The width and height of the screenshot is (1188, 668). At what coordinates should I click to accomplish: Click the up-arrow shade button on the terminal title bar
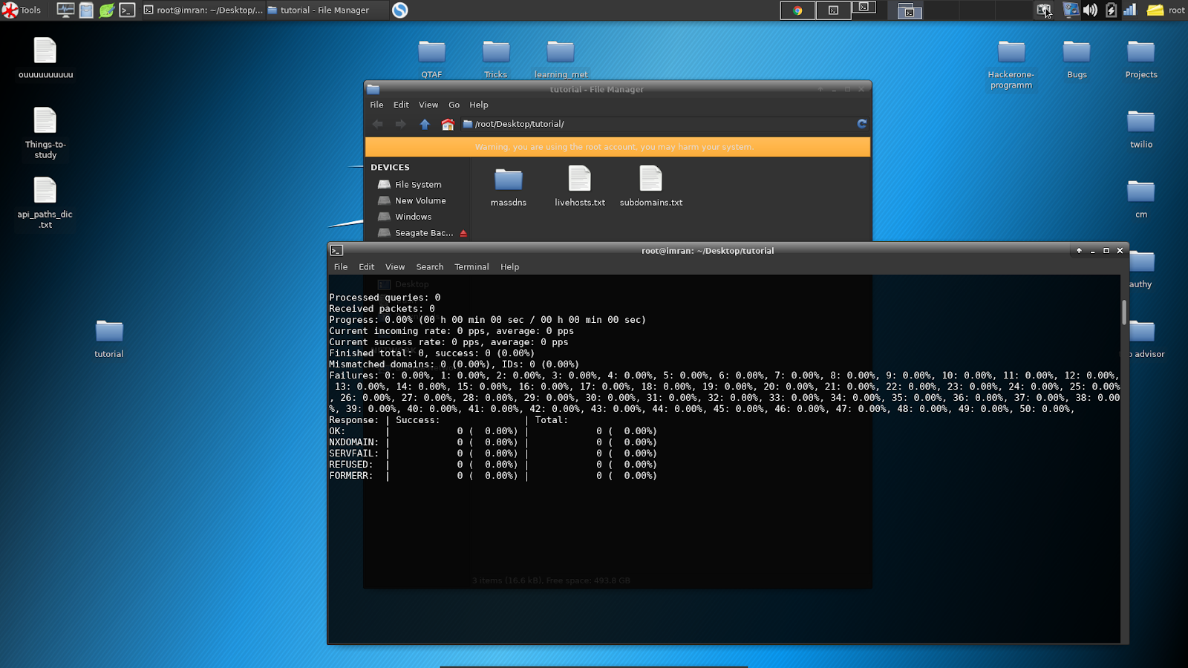pyautogui.click(x=1079, y=251)
